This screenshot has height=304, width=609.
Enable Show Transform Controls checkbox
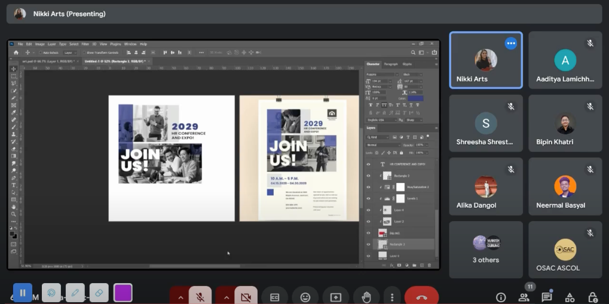(x=84, y=53)
